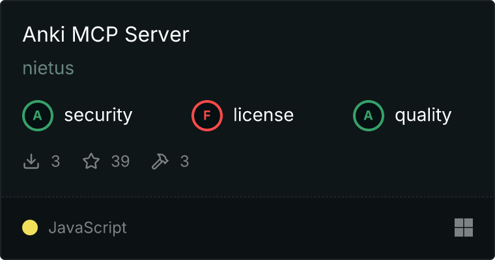The width and height of the screenshot is (495, 260).
Task: Click the green quality grade A badge
Action: point(369,116)
